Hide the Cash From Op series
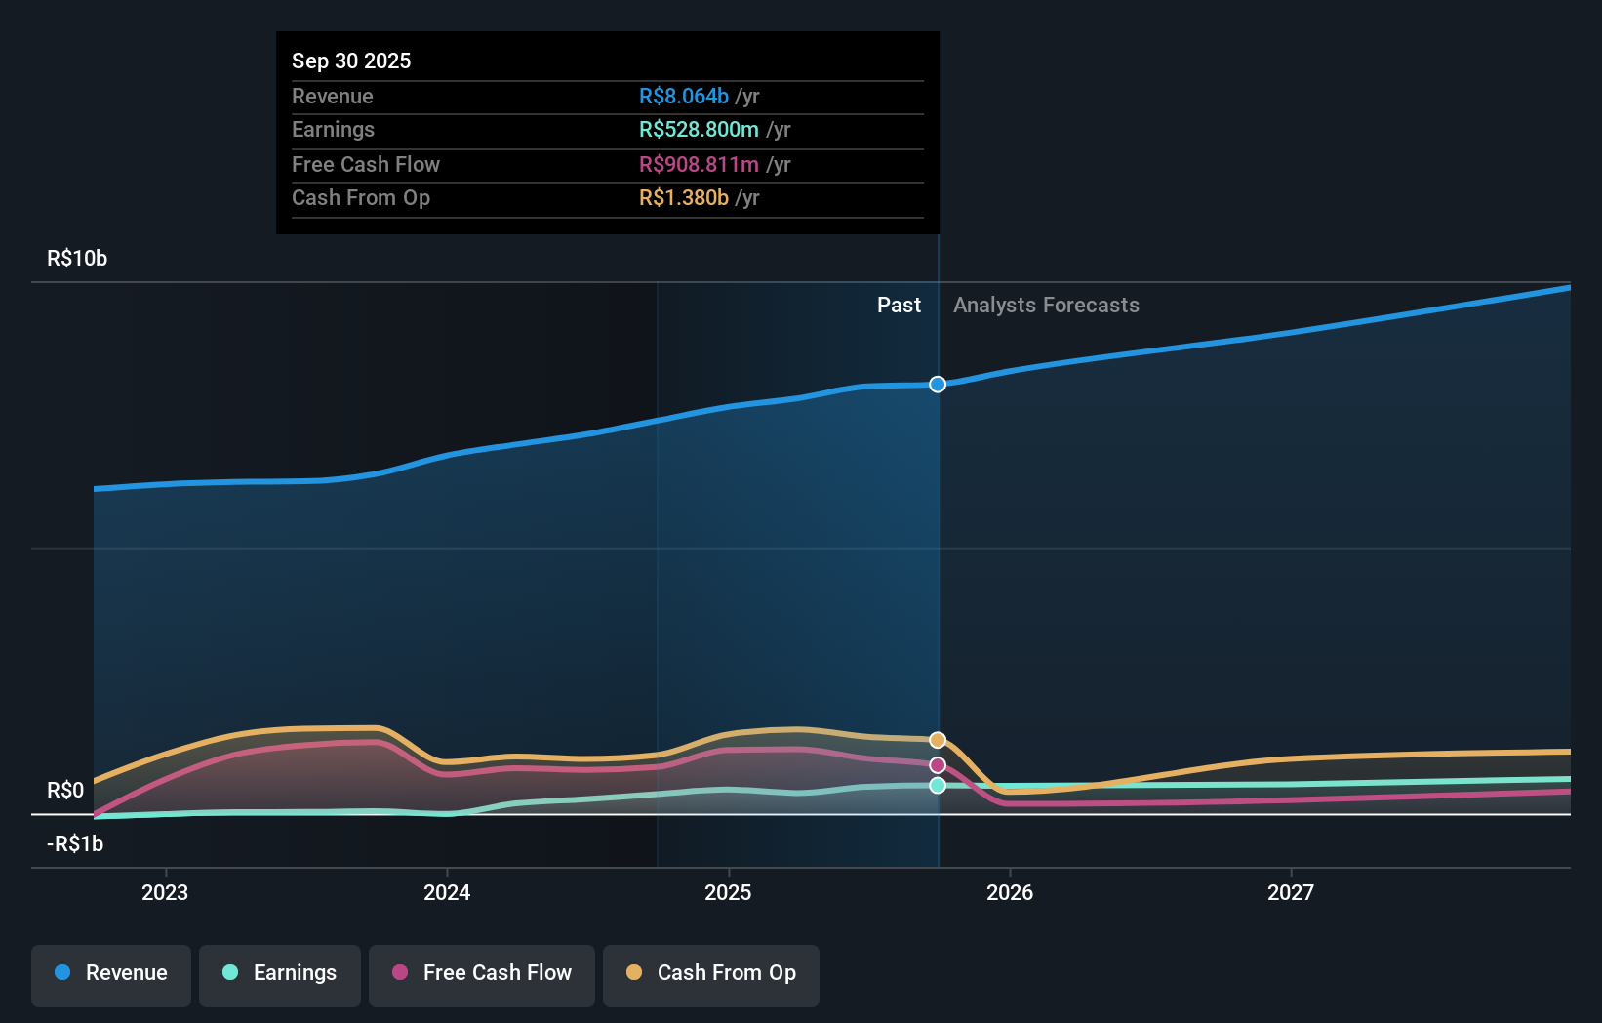The width and height of the screenshot is (1602, 1023). click(x=711, y=975)
